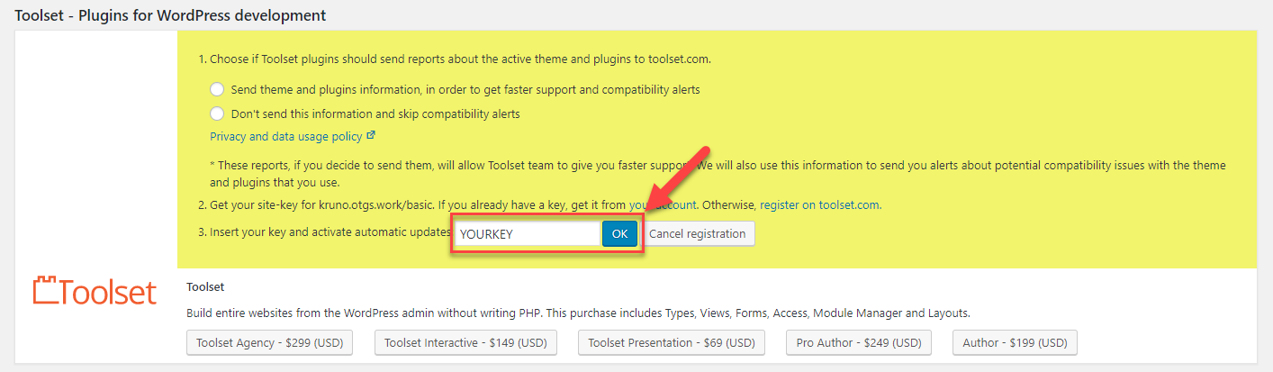Choose Toolset Interactive - $149 (USD)
The image size is (1273, 372).
(x=465, y=343)
